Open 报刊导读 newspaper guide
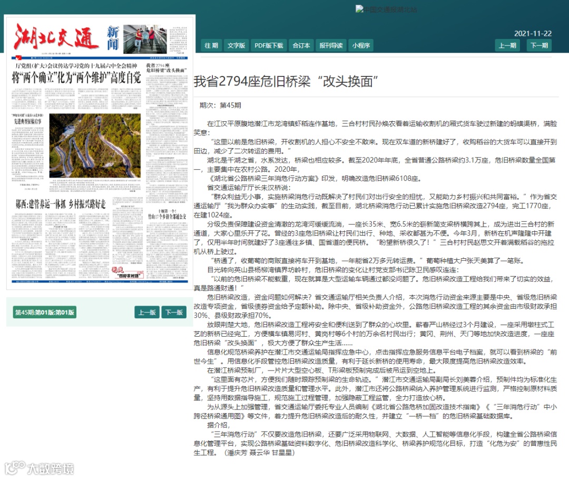 [331, 45]
